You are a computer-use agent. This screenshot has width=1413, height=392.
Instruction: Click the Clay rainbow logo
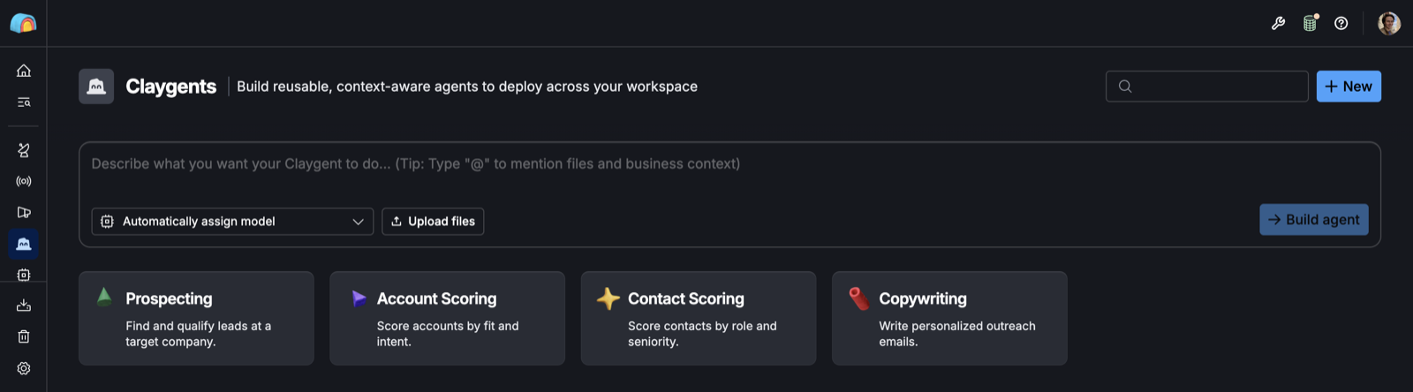[x=23, y=23]
